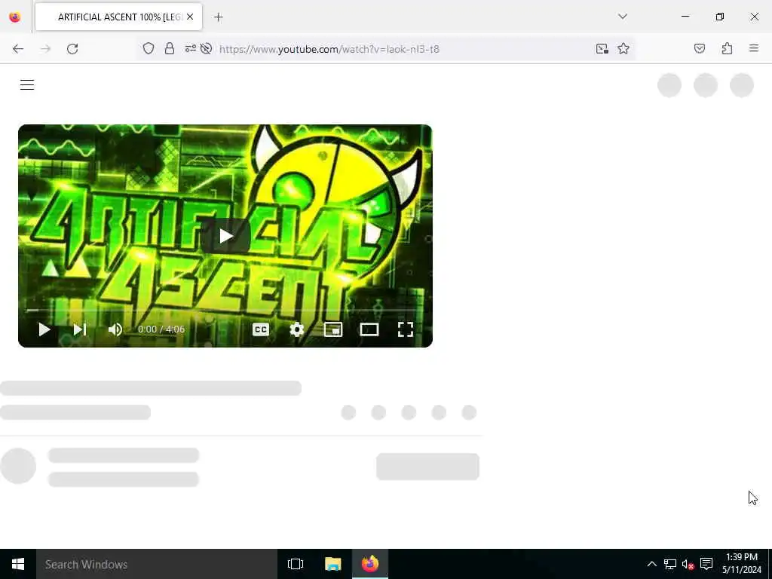Enable miniplayer mode
772x579 pixels.
333,329
